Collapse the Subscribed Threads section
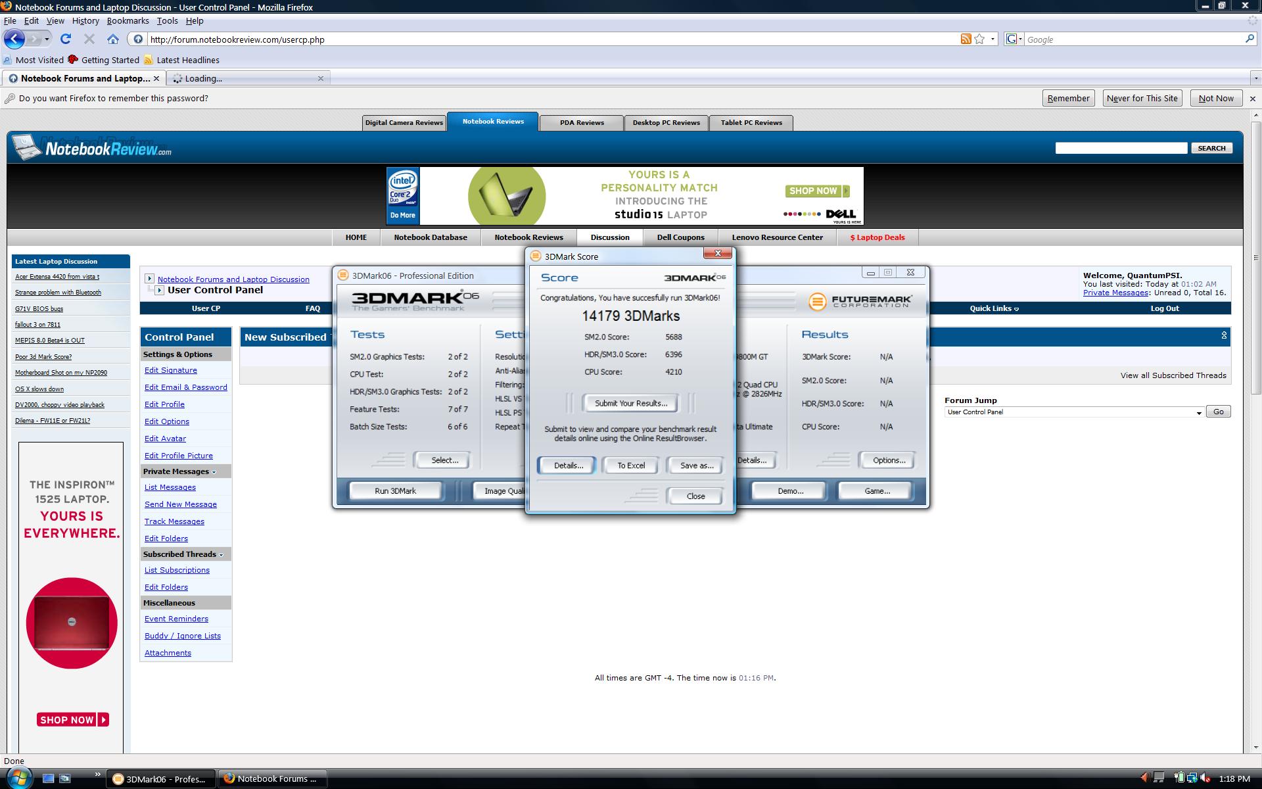Screen dimensions: 1262x789 click(x=221, y=555)
